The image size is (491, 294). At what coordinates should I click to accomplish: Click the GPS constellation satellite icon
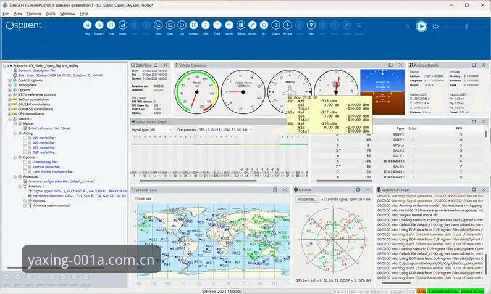(x=14, y=114)
